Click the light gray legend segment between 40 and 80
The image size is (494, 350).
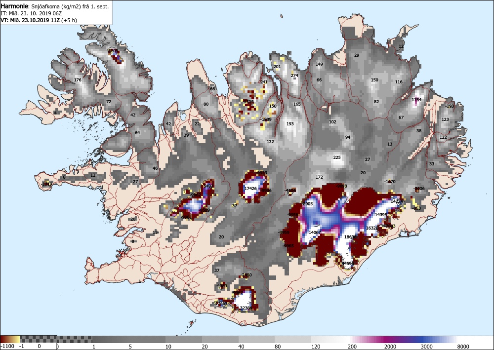(x=256, y=339)
